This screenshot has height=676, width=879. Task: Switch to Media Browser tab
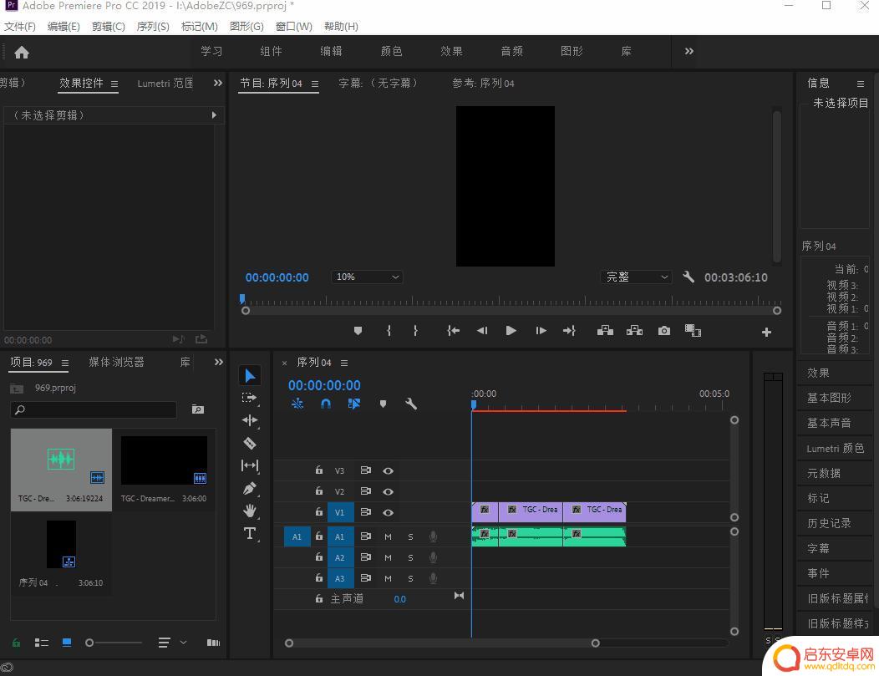click(117, 362)
